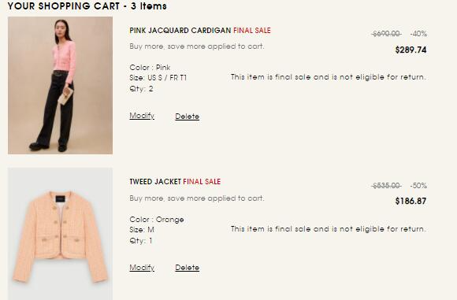Open the Tweed Jacket title link
Viewport: 457px width, 300px height.
pos(155,181)
